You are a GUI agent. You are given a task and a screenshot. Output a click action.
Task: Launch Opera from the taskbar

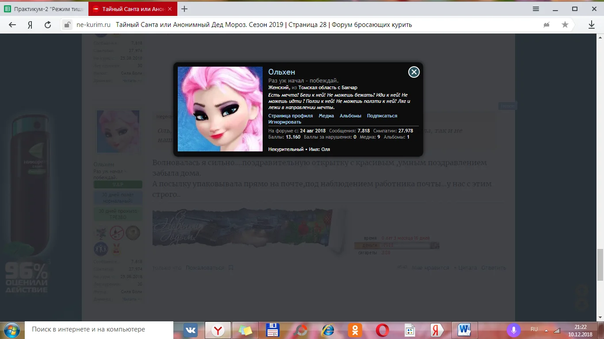coord(382,330)
